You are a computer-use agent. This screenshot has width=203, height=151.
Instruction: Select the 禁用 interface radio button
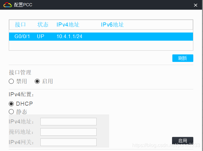pos(11,81)
